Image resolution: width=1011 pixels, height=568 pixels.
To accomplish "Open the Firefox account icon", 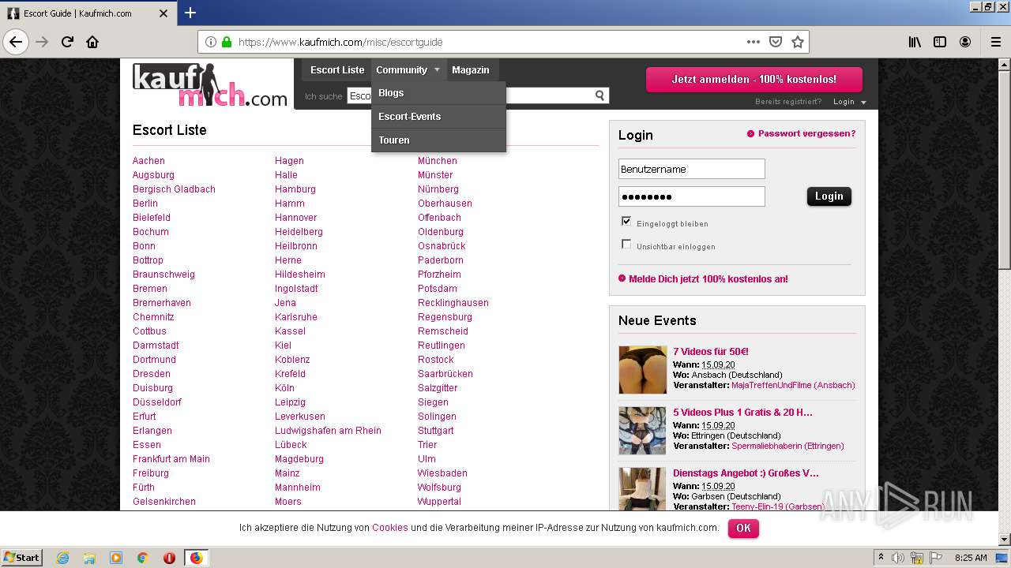I will [965, 42].
